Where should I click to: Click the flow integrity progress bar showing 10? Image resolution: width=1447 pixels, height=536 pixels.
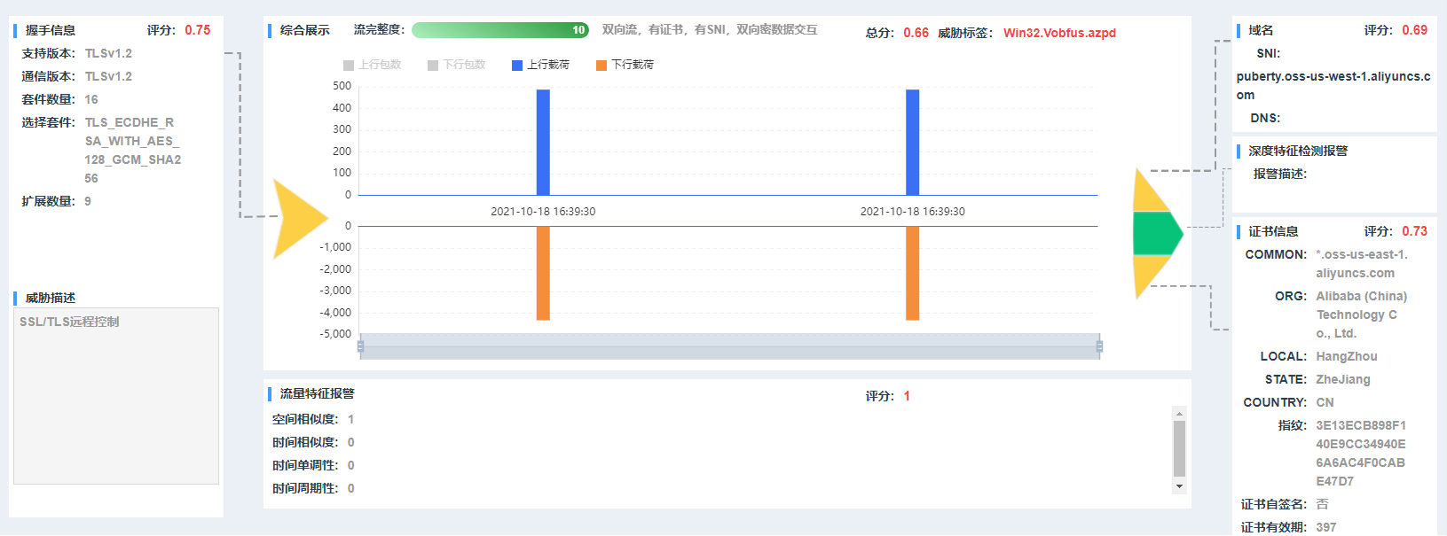500,30
